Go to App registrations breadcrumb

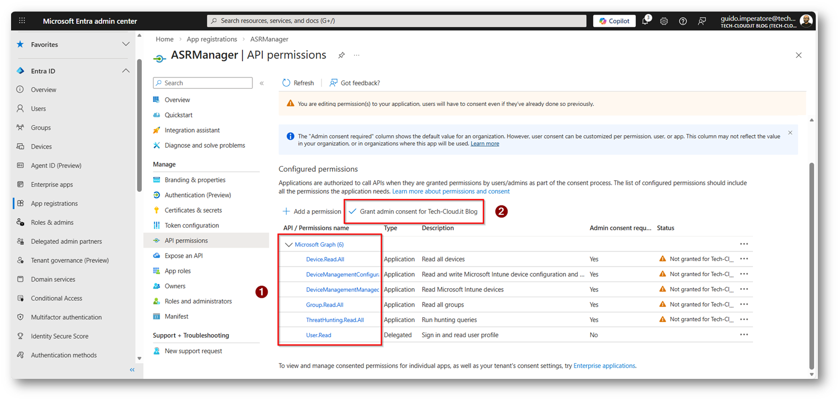coord(212,39)
